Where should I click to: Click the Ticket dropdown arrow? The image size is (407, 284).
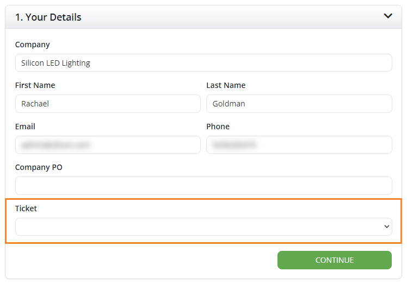tap(387, 226)
